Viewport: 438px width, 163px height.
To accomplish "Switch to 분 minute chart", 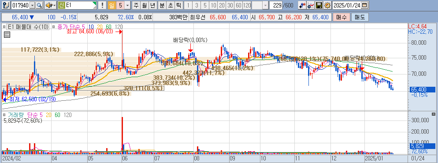I will tap(162, 5).
